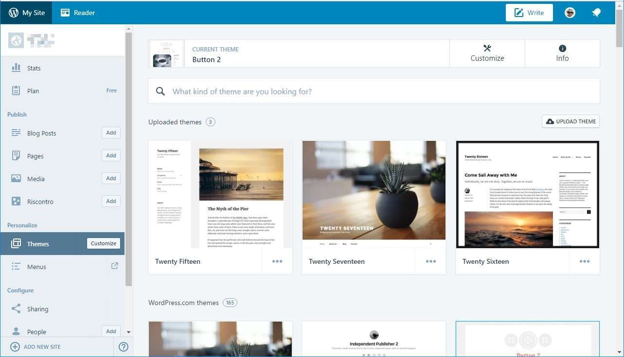Click the Customize button next to Themes
Screen dimensions: 624x357
pos(104,243)
